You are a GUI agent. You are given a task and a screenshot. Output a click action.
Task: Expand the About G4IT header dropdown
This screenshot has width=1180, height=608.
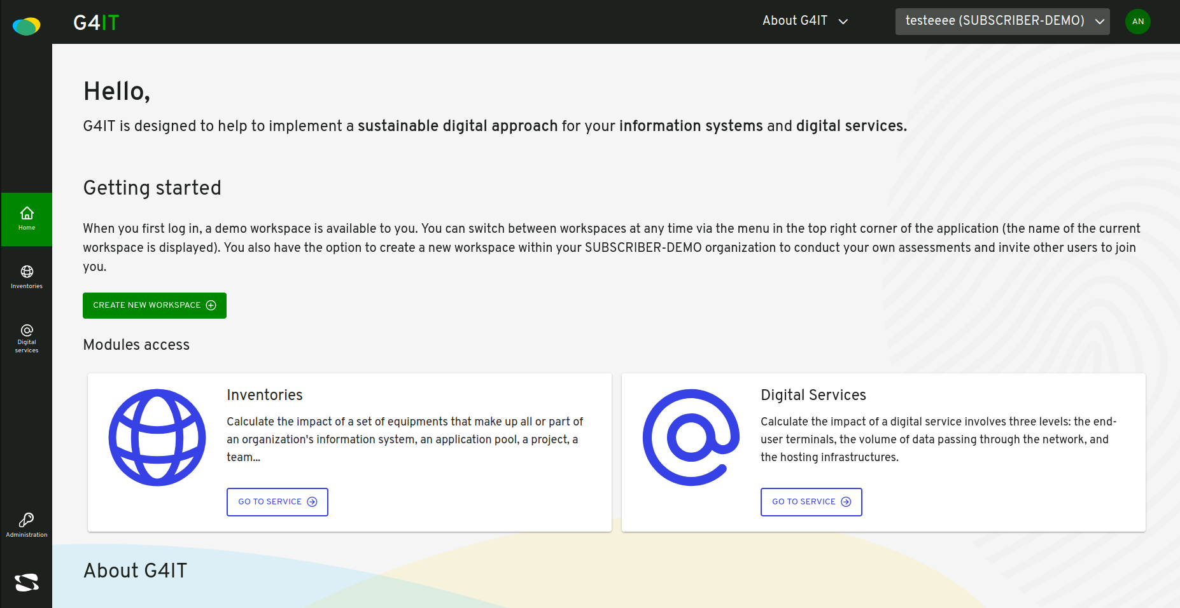805,21
